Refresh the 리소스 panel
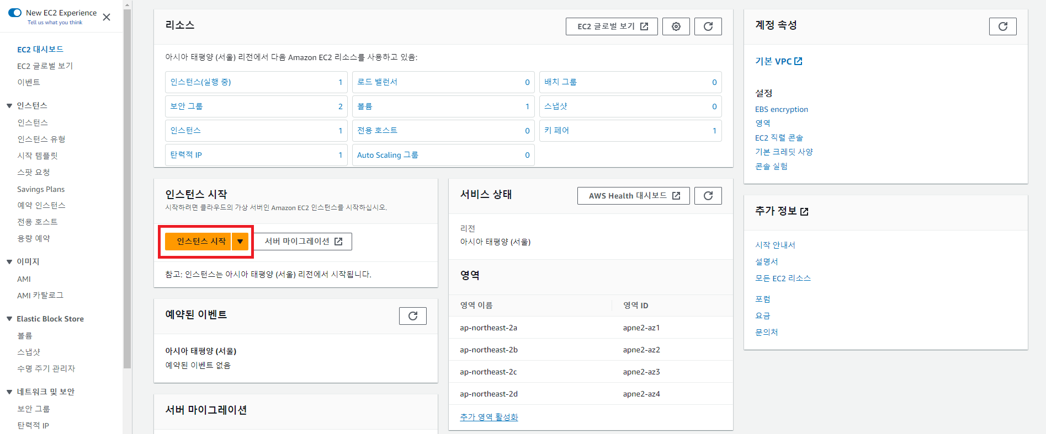This screenshot has height=434, width=1046. tap(708, 26)
